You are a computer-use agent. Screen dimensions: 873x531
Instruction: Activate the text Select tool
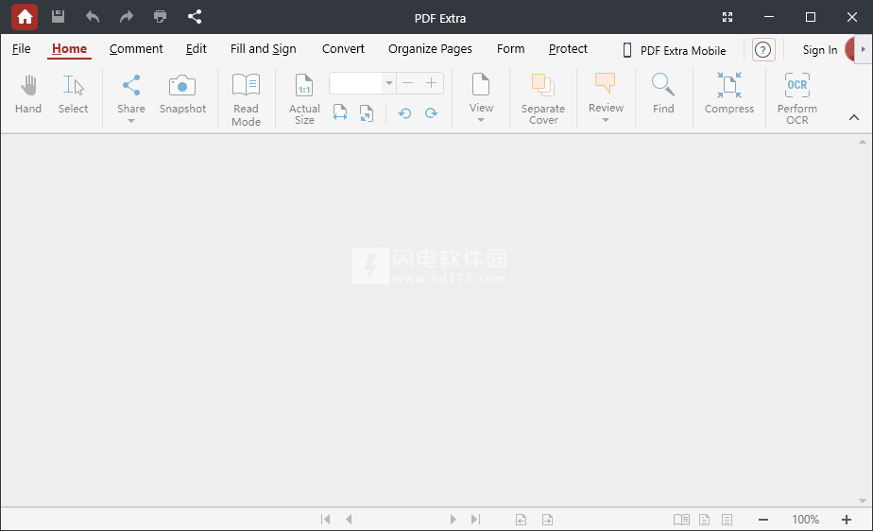coord(73,94)
